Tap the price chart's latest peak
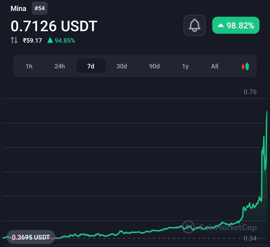 267,112
